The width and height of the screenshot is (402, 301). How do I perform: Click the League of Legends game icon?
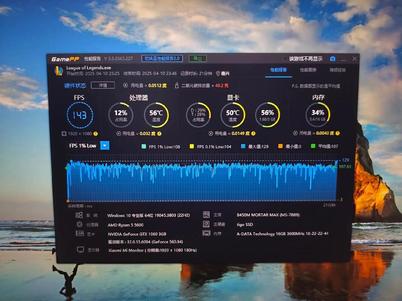click(58, 71)
